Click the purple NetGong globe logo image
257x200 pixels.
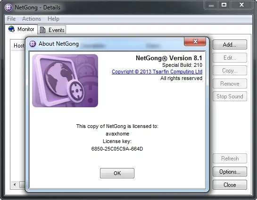(x=65, y=81)
